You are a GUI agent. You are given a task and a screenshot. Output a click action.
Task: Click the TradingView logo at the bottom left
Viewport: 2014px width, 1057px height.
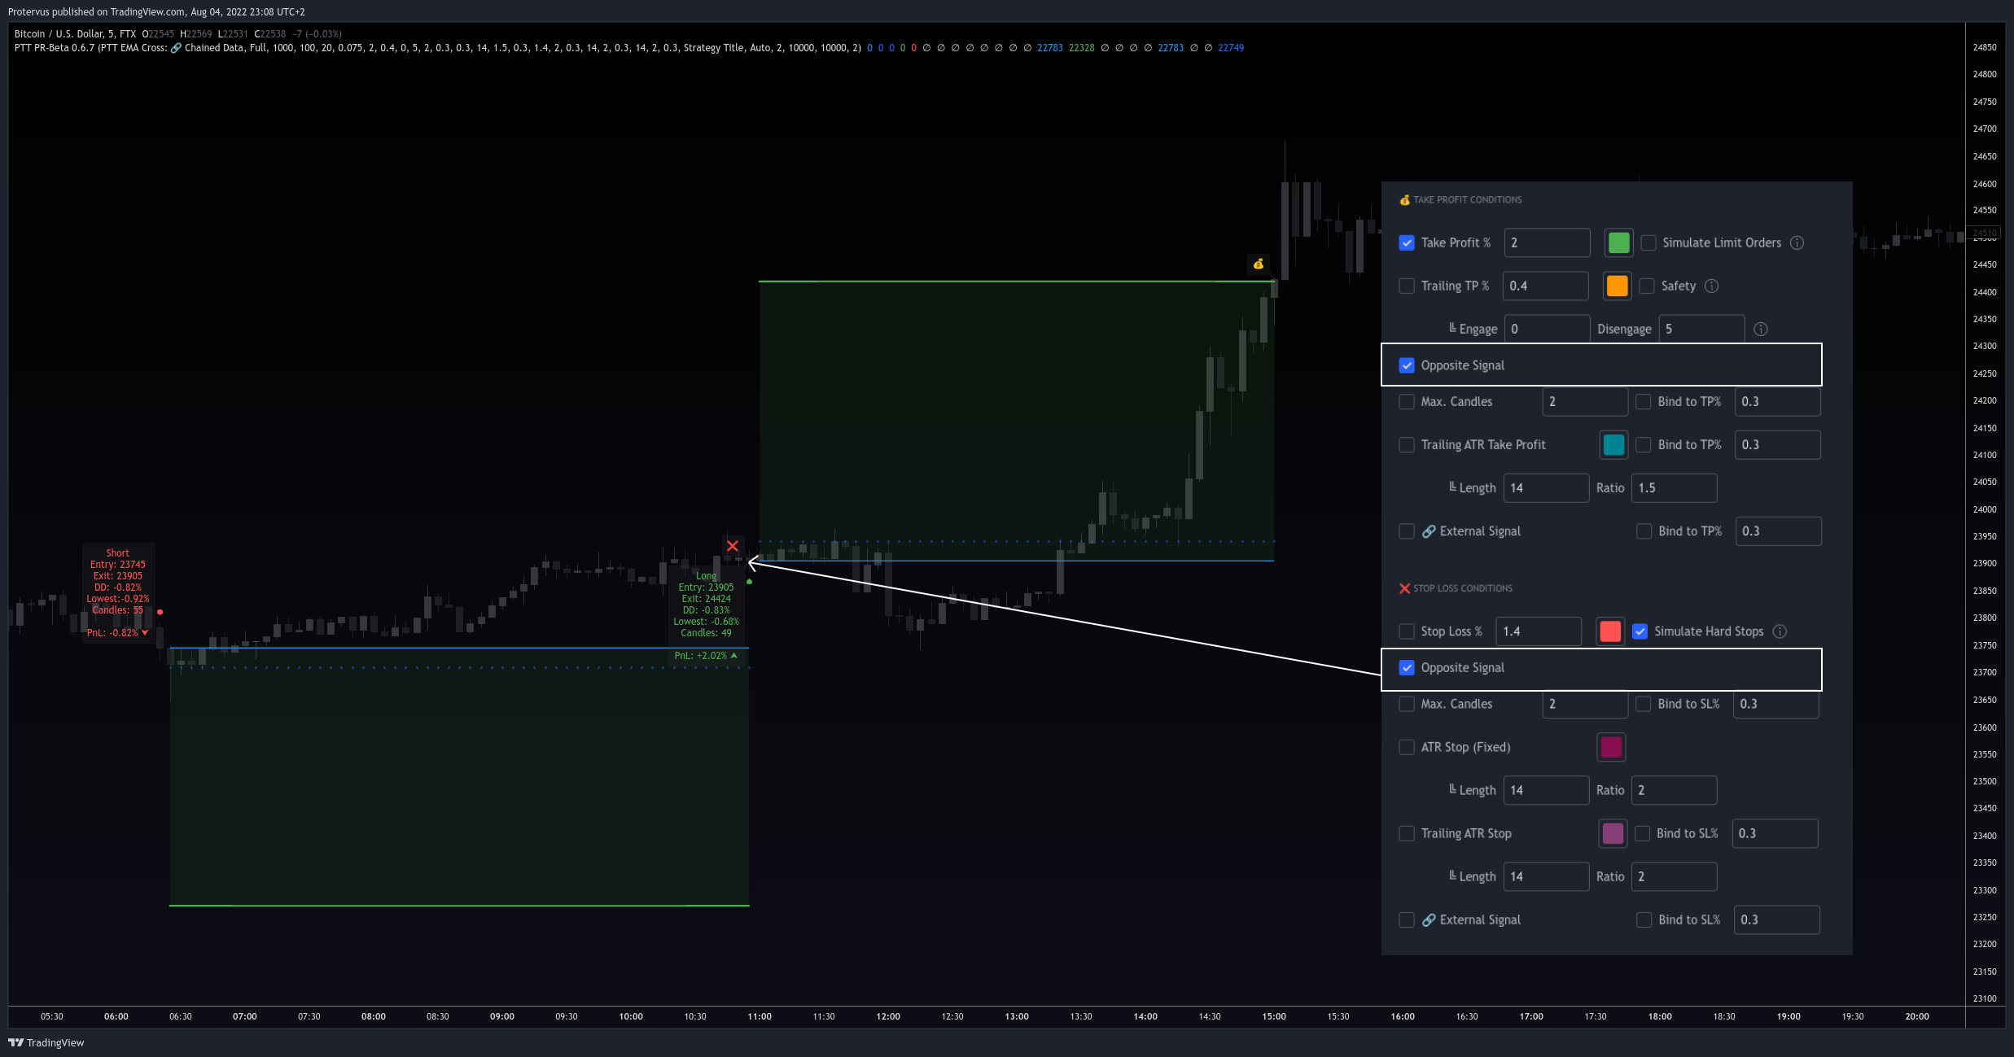(46, 1042)
